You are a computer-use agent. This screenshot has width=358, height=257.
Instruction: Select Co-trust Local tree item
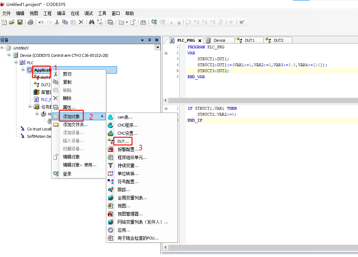39,129
